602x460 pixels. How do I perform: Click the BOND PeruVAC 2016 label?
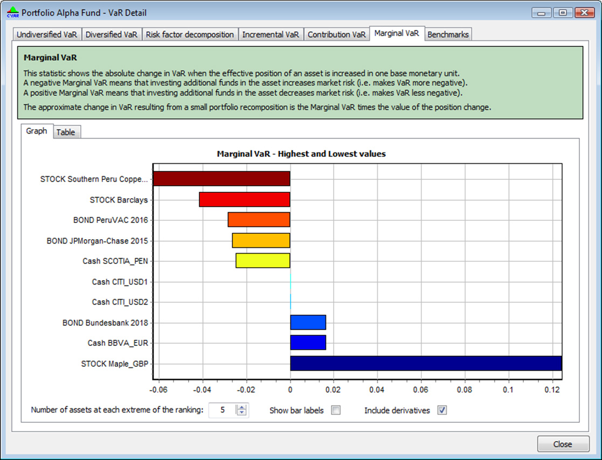[110, 220]
